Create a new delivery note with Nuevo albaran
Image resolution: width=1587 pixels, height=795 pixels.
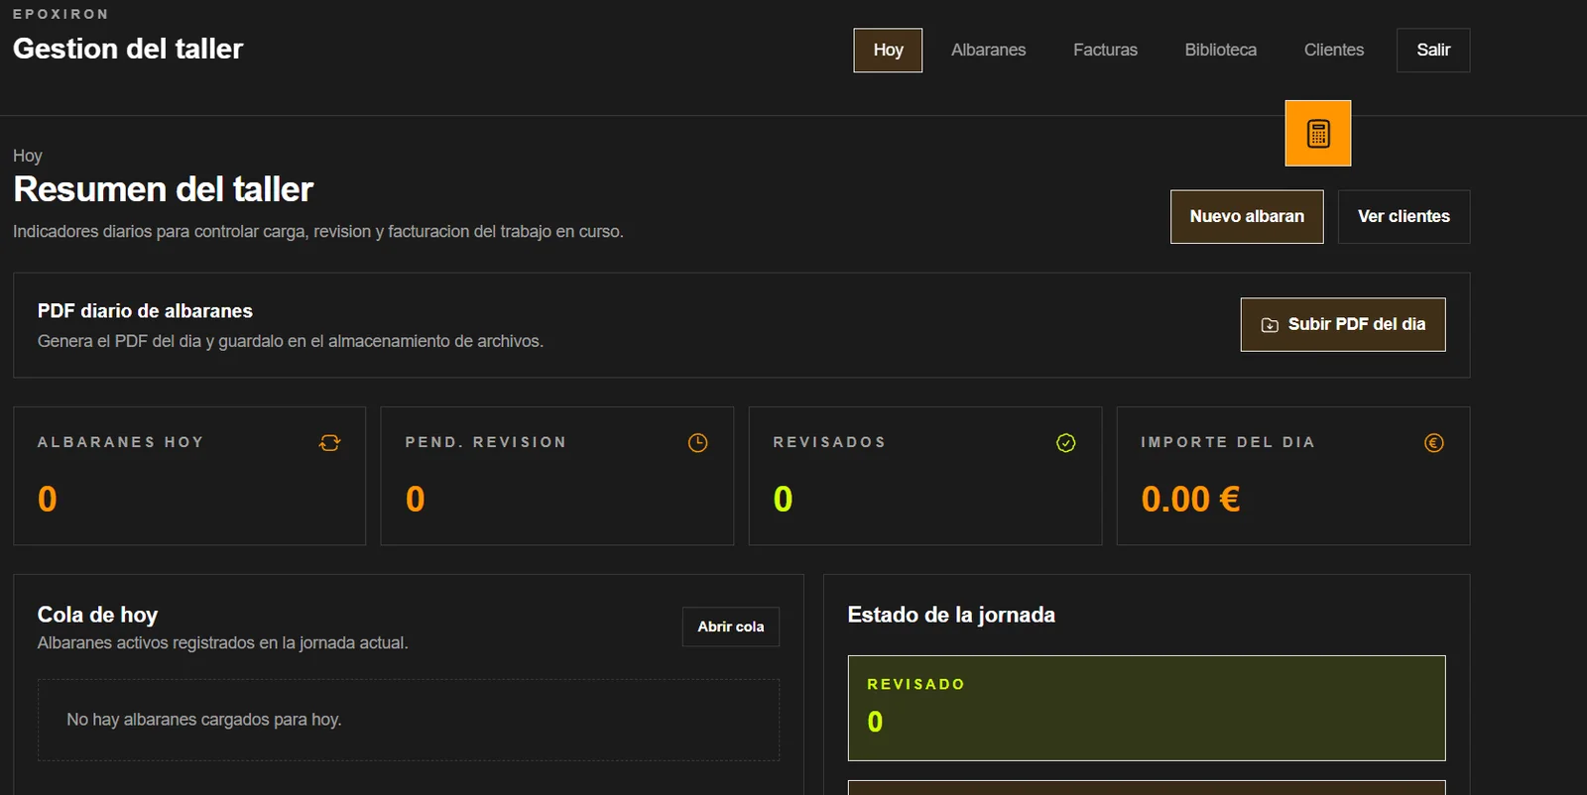pyautogui.click(x=1247, y=216)
